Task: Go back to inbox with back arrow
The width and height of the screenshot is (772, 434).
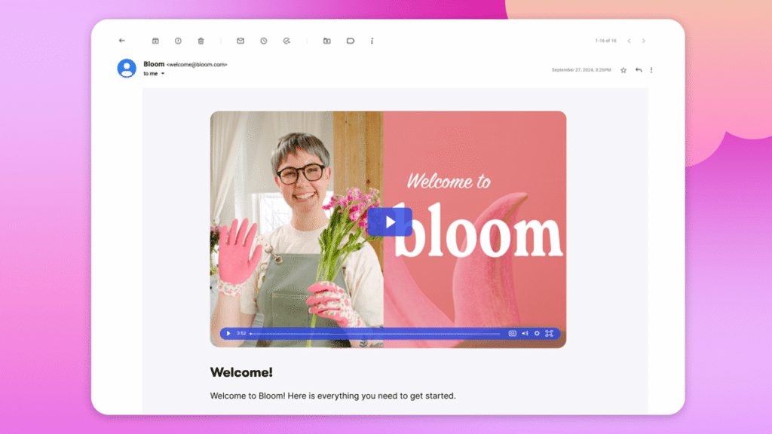Action: 122,41
